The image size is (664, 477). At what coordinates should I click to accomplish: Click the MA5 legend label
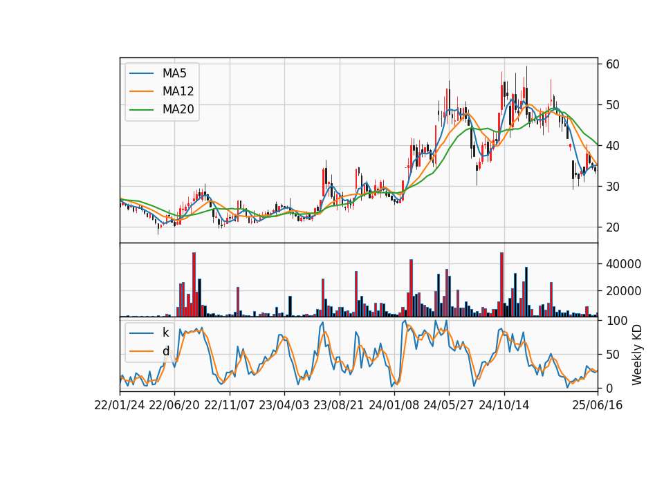[174, 73]
